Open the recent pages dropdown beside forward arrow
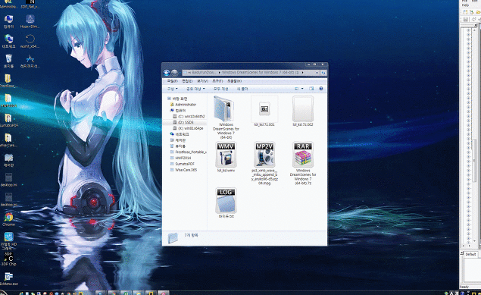This screenshot has width=481, height=295. tap(180, 73)
